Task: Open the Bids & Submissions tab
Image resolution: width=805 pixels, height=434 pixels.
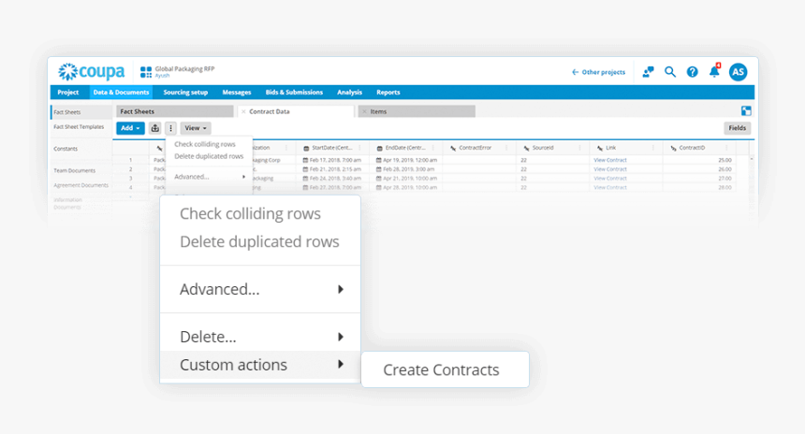Action: [294, 93]
